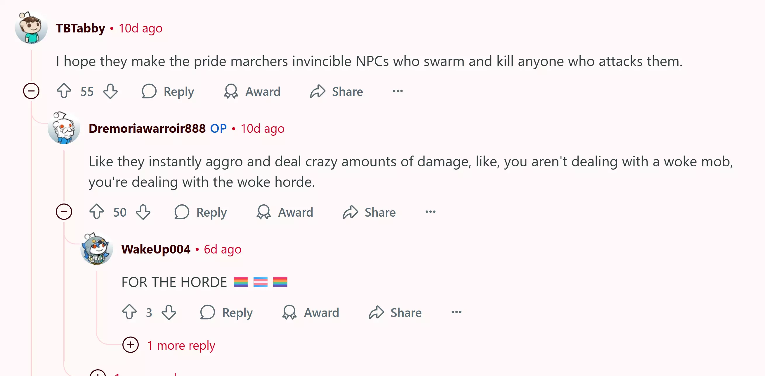Downvote WakeUp004's comment

click(x=169, y=312)
